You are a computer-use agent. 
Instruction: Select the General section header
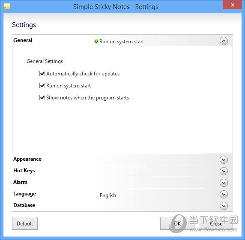pos(23,40)
